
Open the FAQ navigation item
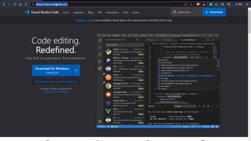point(125,13)
